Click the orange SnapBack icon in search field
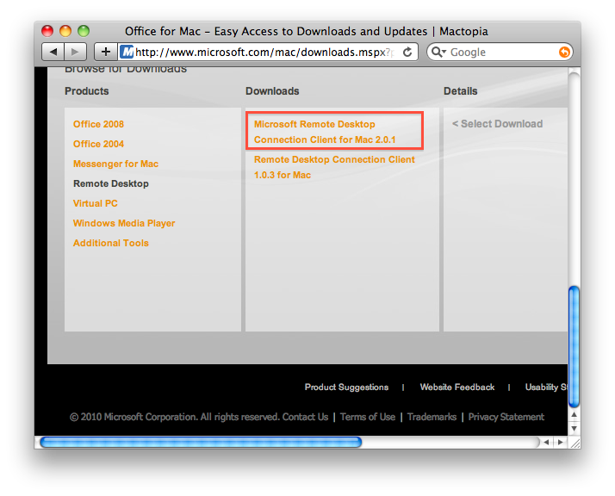 (564, 52)
